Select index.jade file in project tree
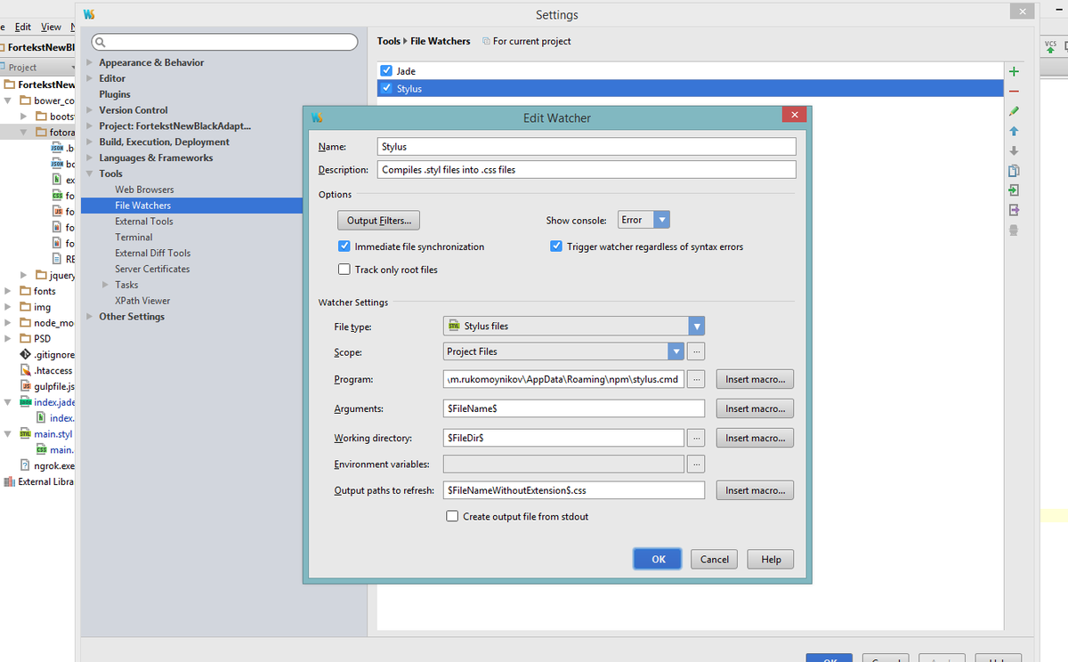Viewport: 1068px width, 662px height. [x=47, y=402]
